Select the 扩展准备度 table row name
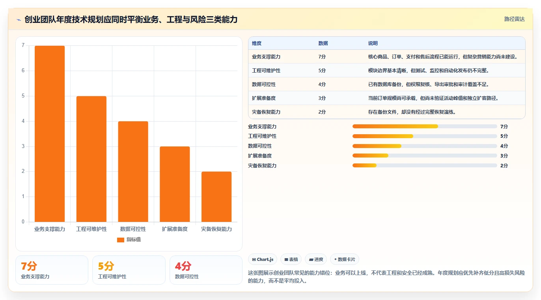Image resolution: width=541 pixels, height=300 pixels. [x=264, y=98]
